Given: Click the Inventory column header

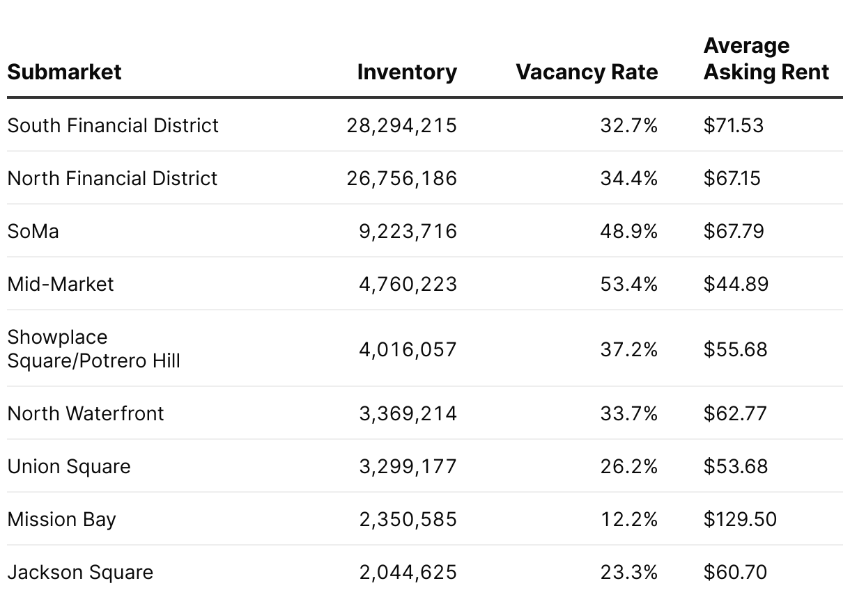Looking at the screenshot, I should pyautogui.click(x=407, y=72).
